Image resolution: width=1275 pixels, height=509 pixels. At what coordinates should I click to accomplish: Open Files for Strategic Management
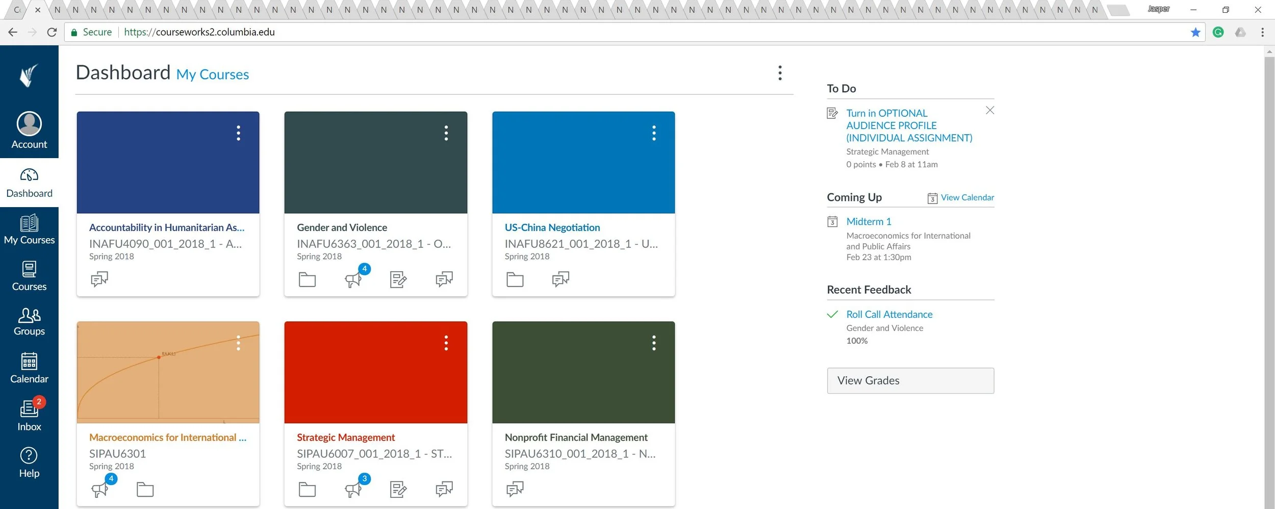tap(307, 490)
